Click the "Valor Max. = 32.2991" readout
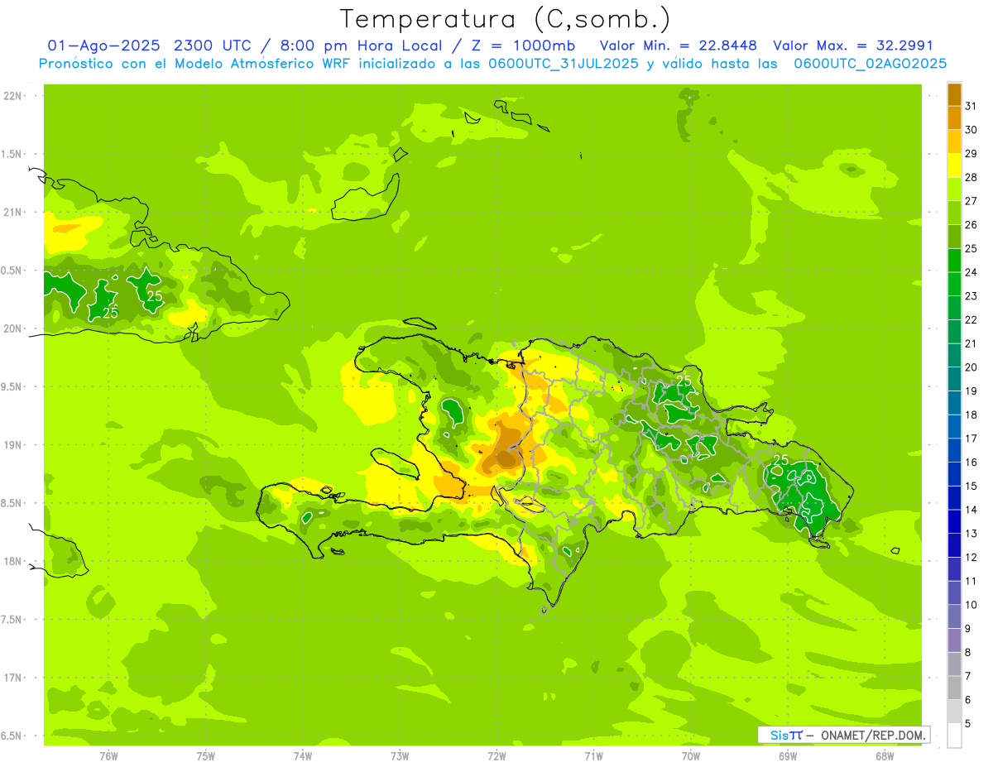Screen dimensions: 993x767 tap(853, 46)
